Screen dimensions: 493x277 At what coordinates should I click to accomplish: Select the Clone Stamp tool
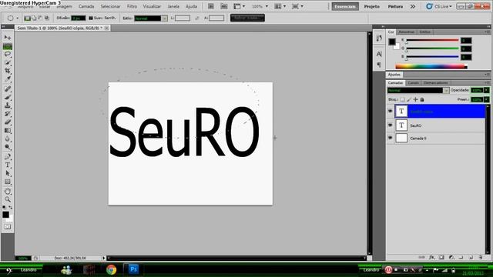point(8,105)
